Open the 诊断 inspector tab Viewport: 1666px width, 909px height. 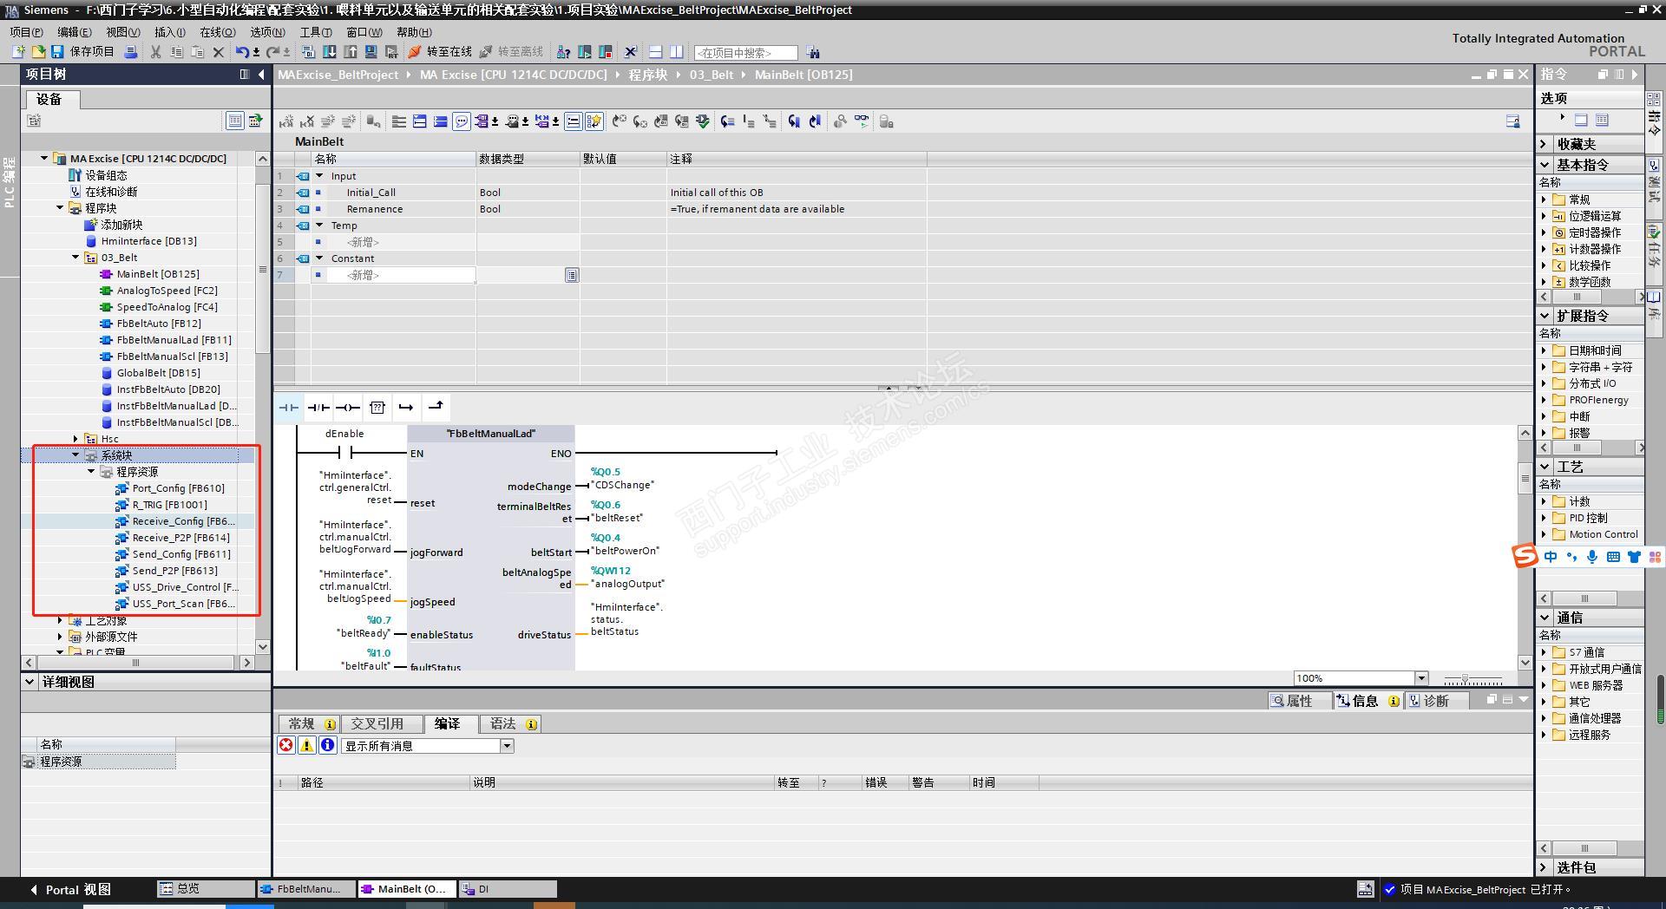click(x=1436, y=701)
